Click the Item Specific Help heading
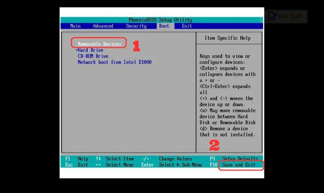 (x=228, y=38)
